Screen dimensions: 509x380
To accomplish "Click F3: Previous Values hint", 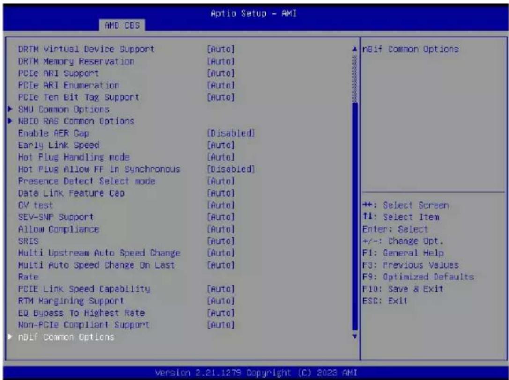I will (x=410, y=265).
